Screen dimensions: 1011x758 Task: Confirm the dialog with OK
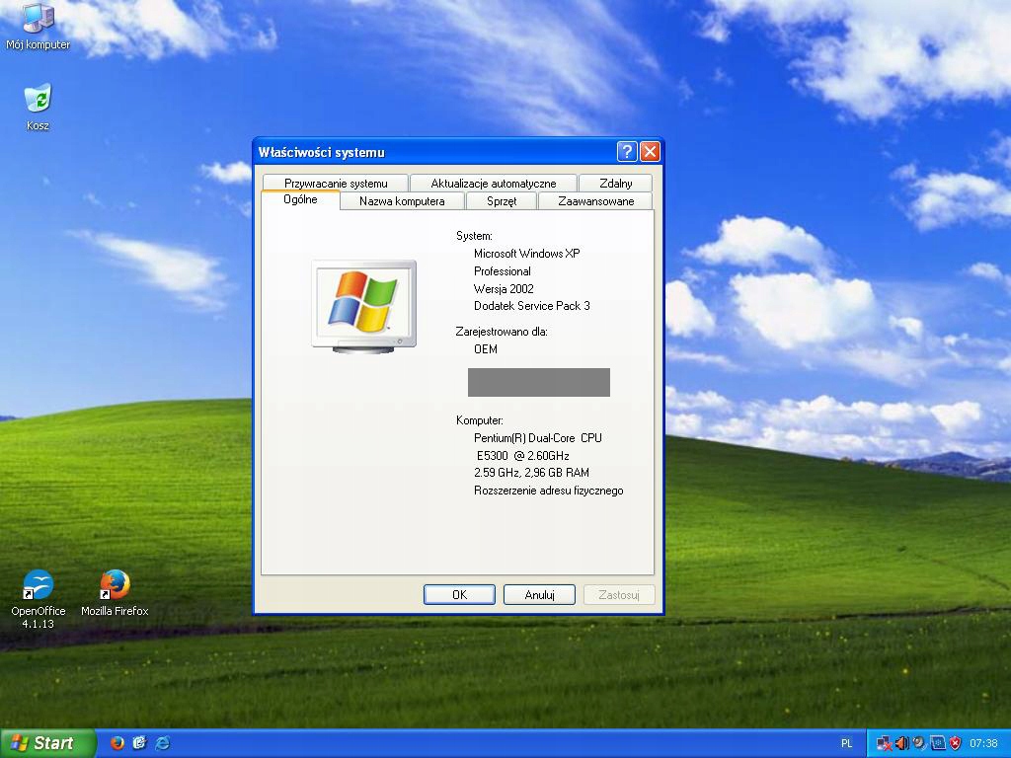click(459, 594)
